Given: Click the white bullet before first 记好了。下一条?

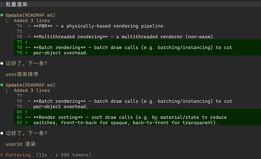Looking at the screenshot, I should click(2, 63).
